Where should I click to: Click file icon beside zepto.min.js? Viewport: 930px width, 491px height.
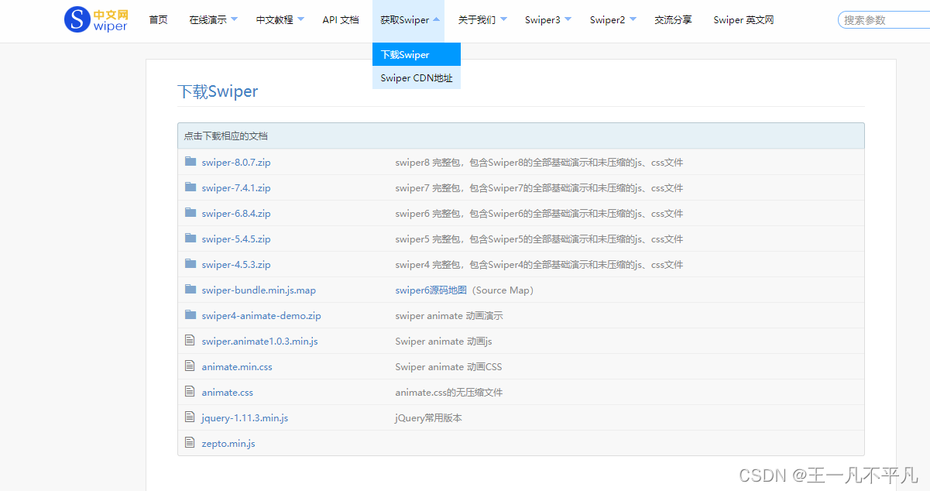click(190, 442)
